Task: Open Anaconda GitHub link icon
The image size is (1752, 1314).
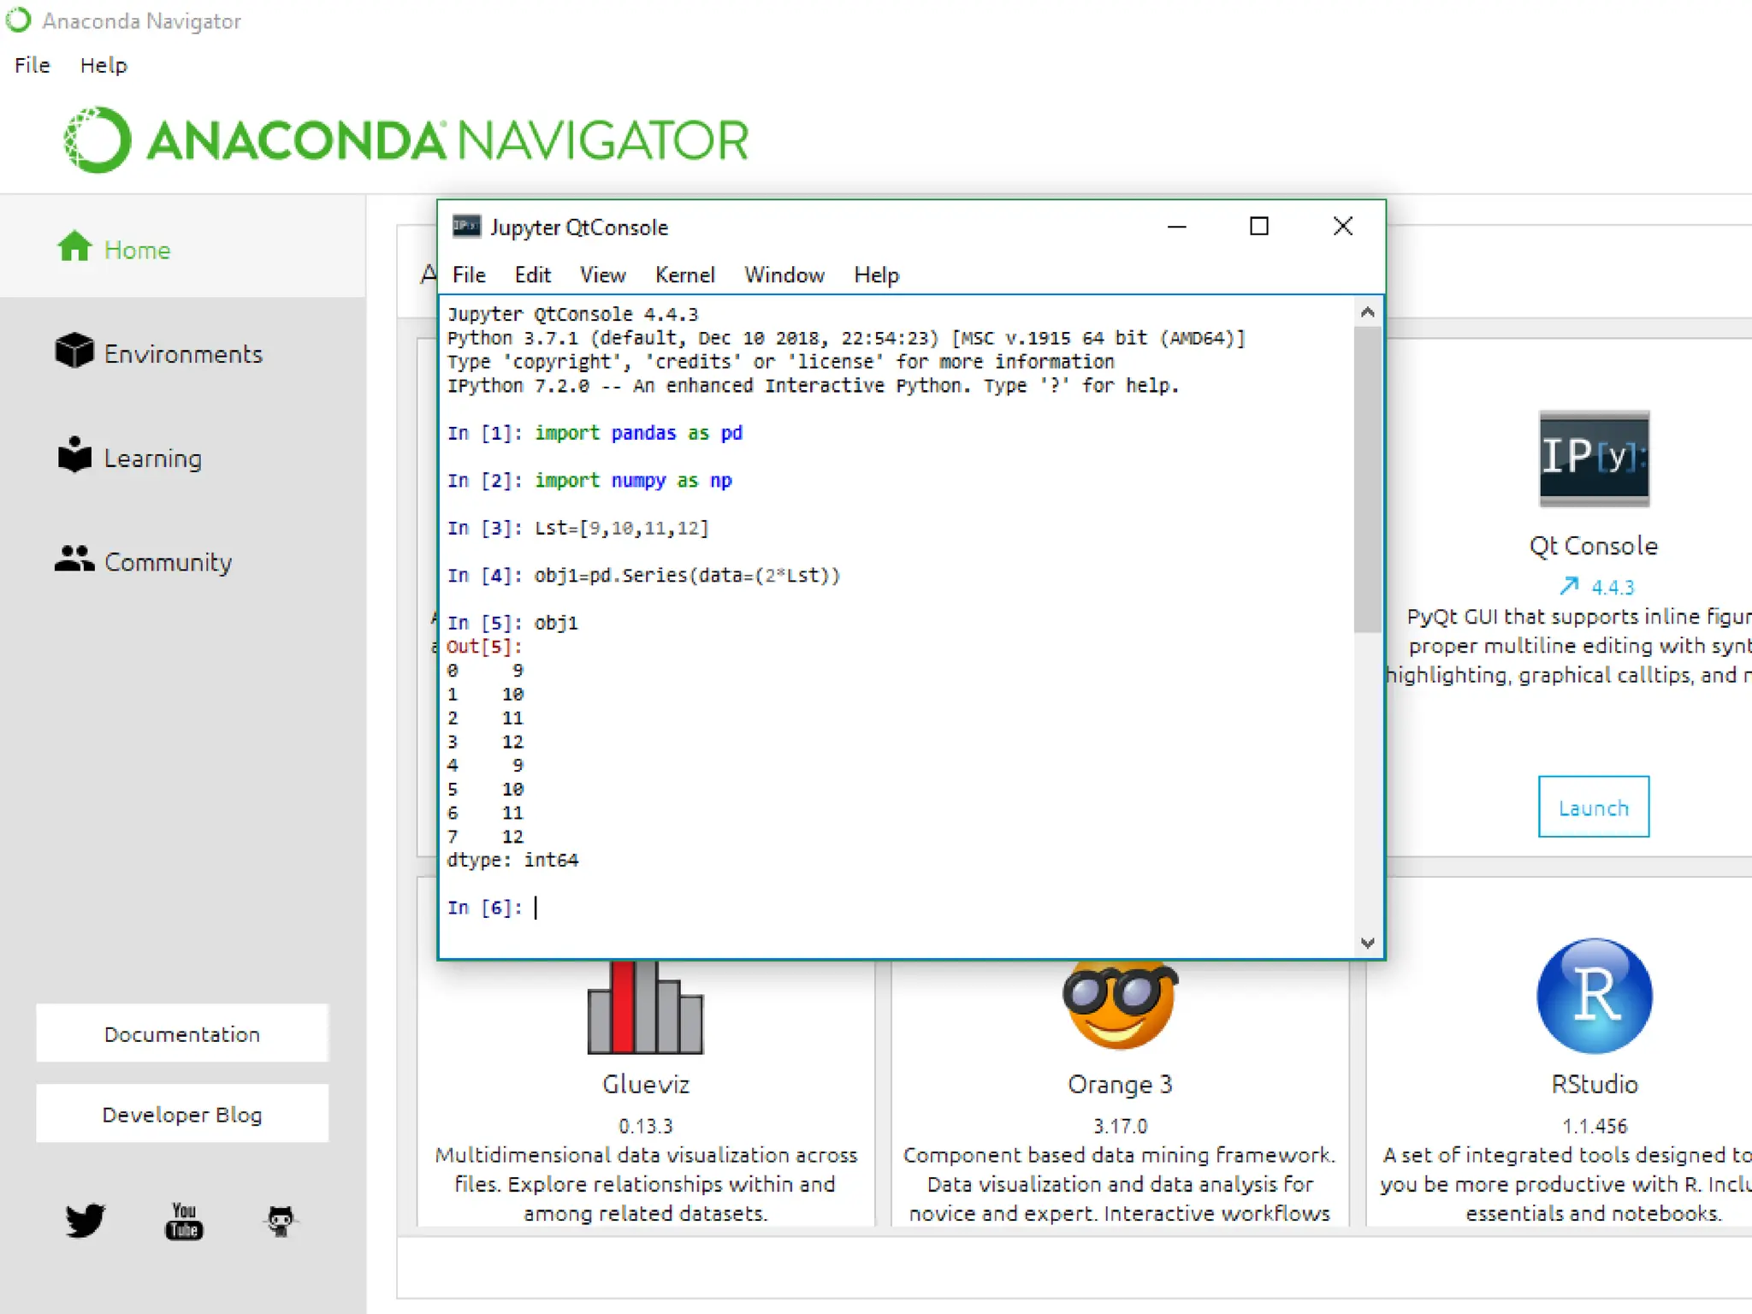Action: [x=281, y=1221]
